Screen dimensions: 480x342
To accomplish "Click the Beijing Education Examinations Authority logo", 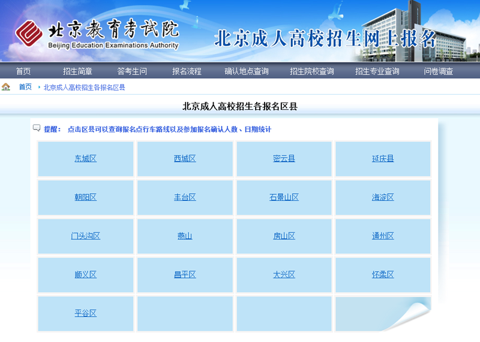I will coord(97,35).
